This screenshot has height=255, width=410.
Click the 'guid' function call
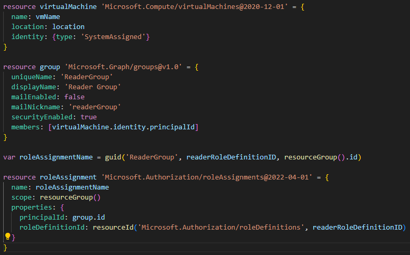(x=113, y=157)
